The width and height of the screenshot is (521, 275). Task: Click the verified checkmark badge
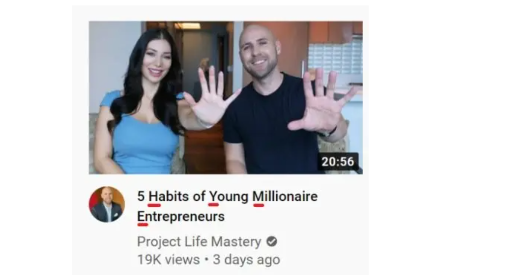point(272,242)
